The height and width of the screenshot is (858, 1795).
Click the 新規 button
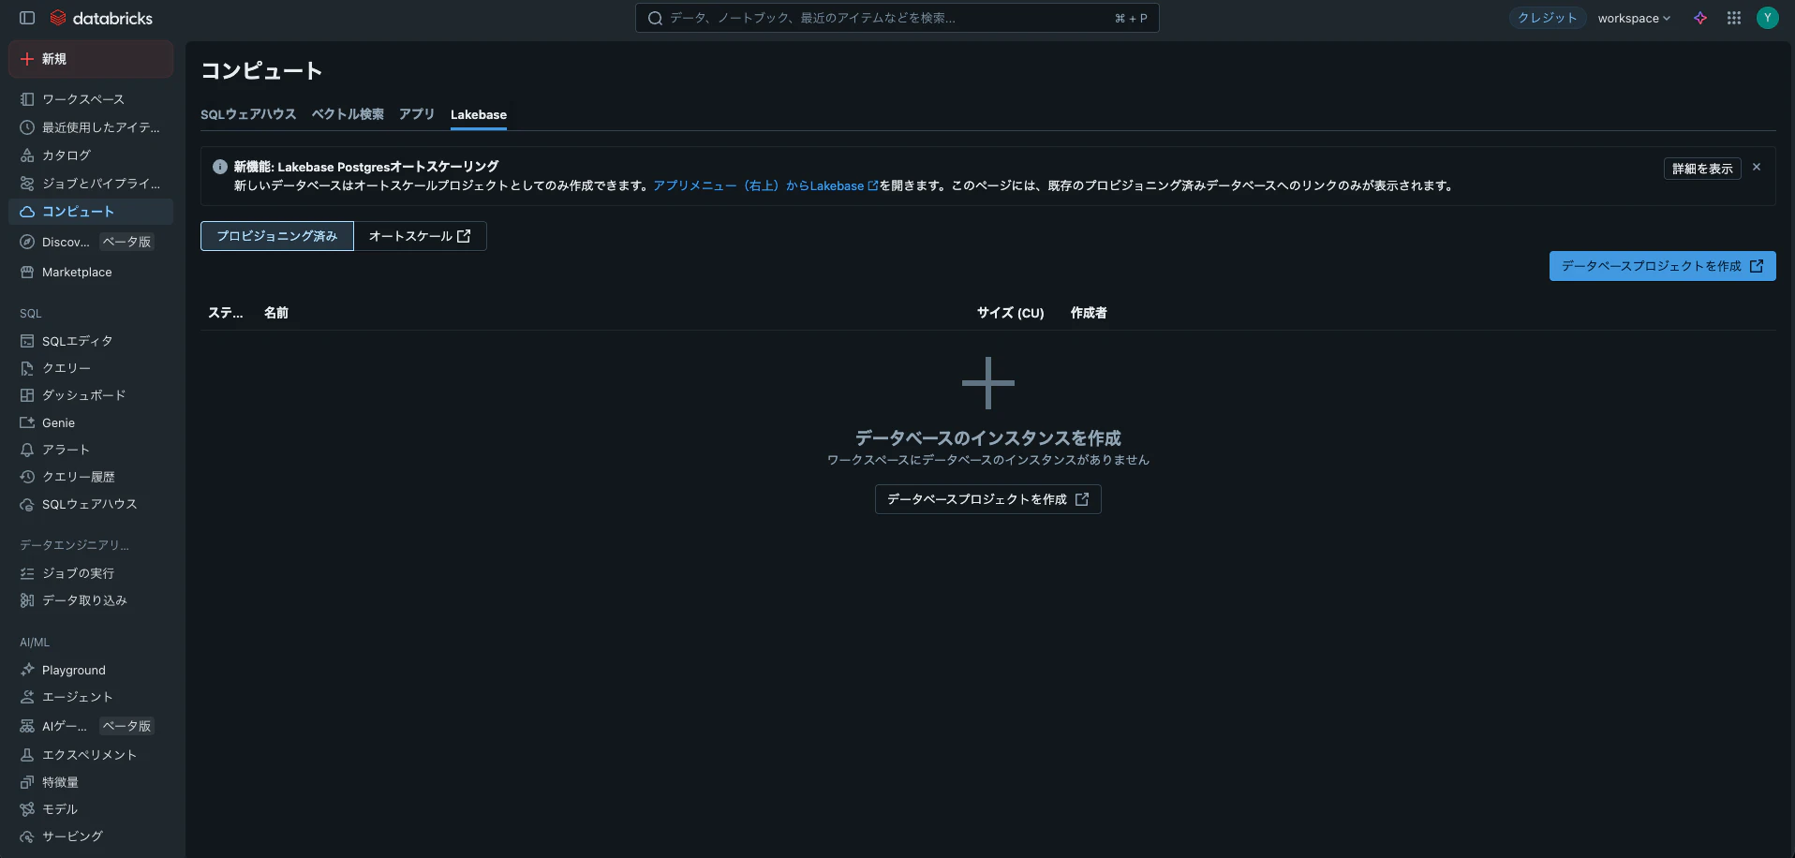click(x=91, y=59)
